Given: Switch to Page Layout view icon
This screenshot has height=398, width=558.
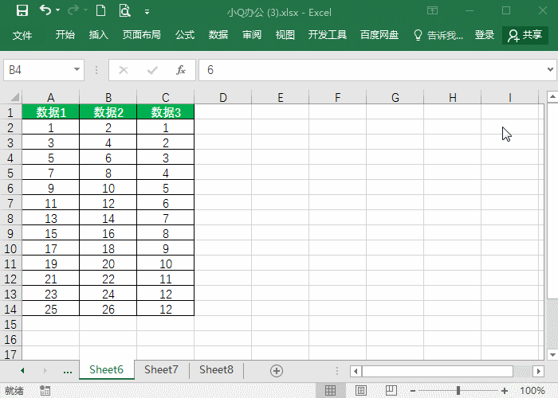Looking at the screenshot, I should pyautogui.click(x=361, y=391).
